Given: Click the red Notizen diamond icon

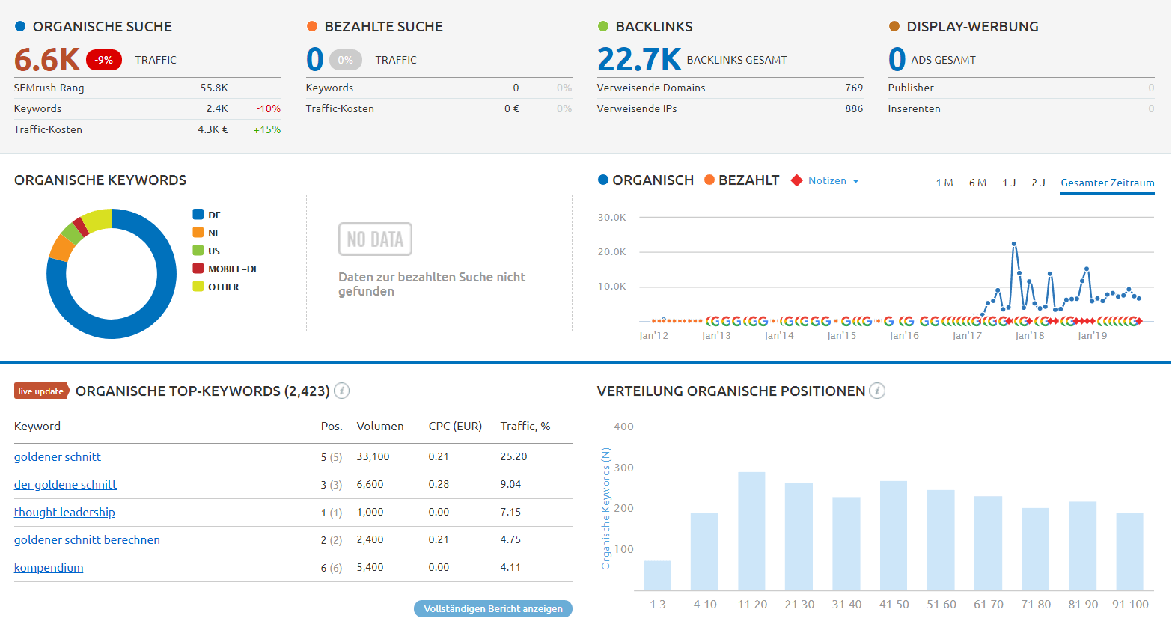Looking at the screenshot, I should [797, 180].
